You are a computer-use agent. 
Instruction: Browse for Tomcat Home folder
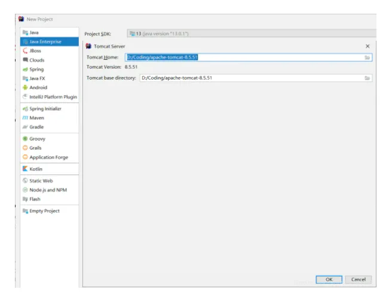click(x=367, y=57)
